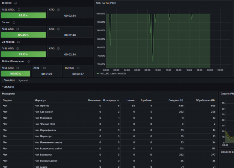Click info icon on %SL ATiQ panel in За час
This screenshot has height=168, width=234.
tap(18, 29)
